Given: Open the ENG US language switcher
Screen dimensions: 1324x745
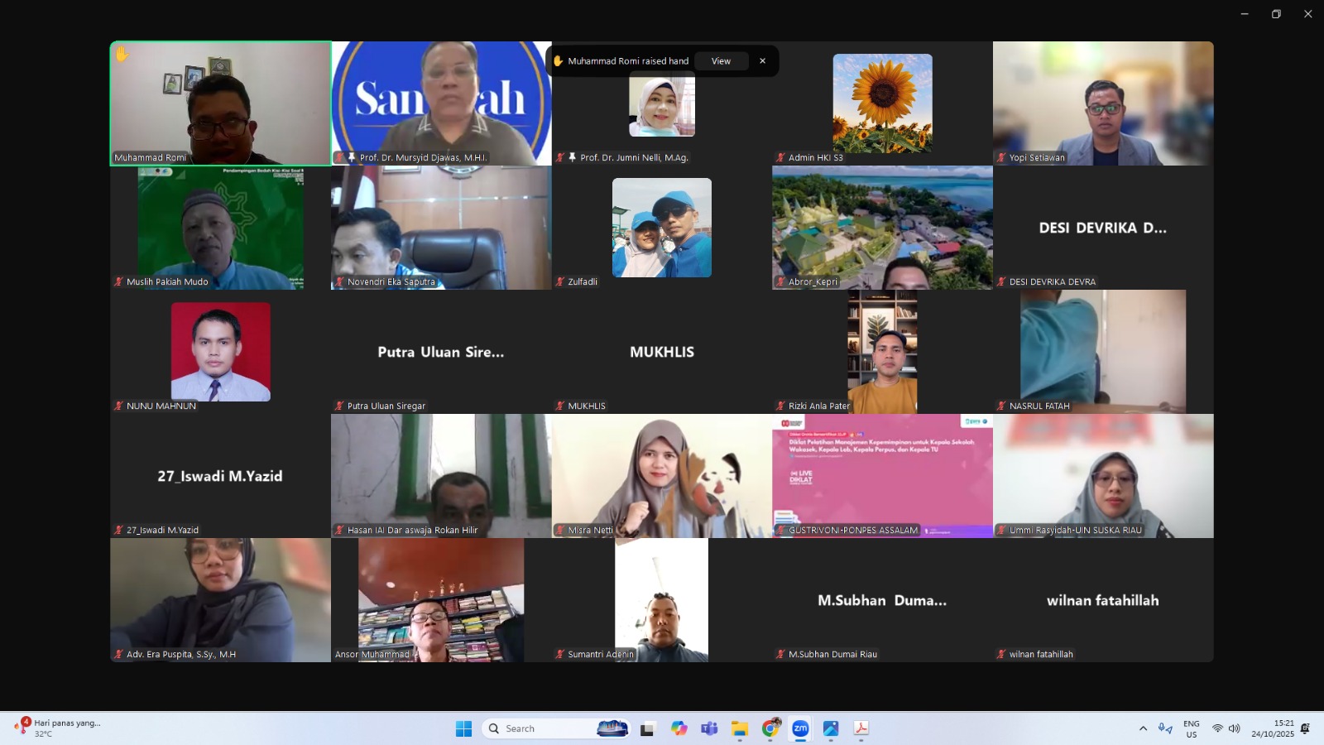Looking at the screenshot, I should pyautogui.click(x=1191, y=728).
